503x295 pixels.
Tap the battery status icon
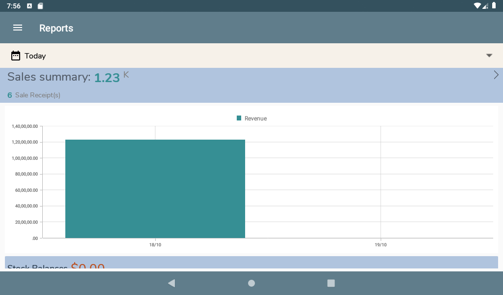point(494,5)
